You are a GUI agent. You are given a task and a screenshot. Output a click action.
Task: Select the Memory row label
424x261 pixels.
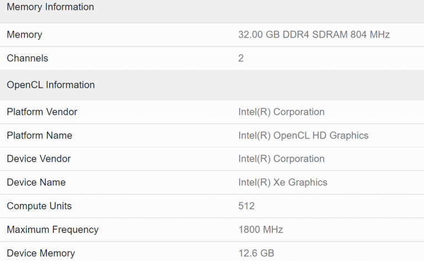pyautogui.click(x=24, y=35)
